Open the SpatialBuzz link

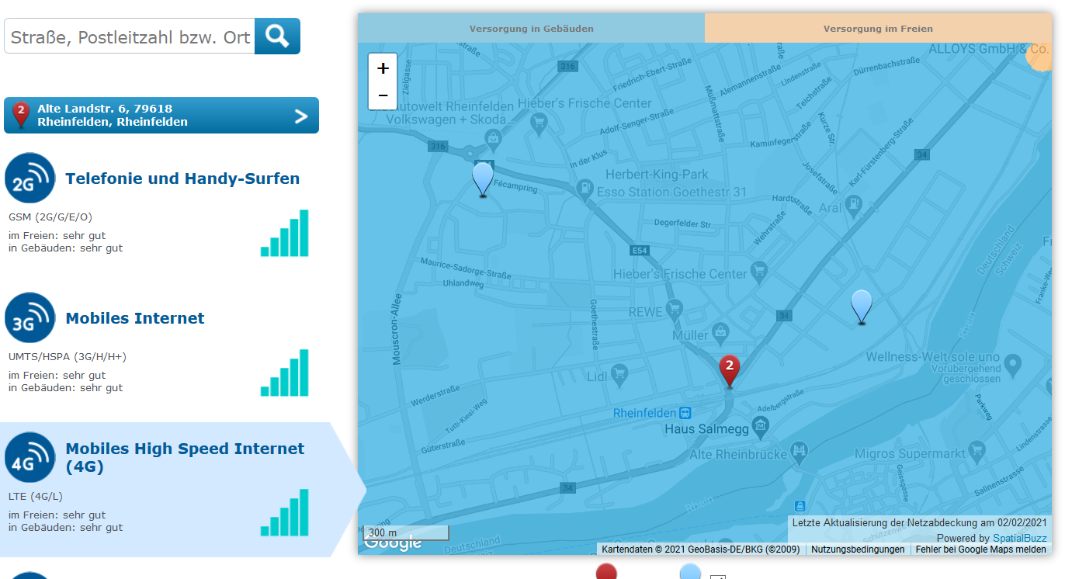(1019, 538)
